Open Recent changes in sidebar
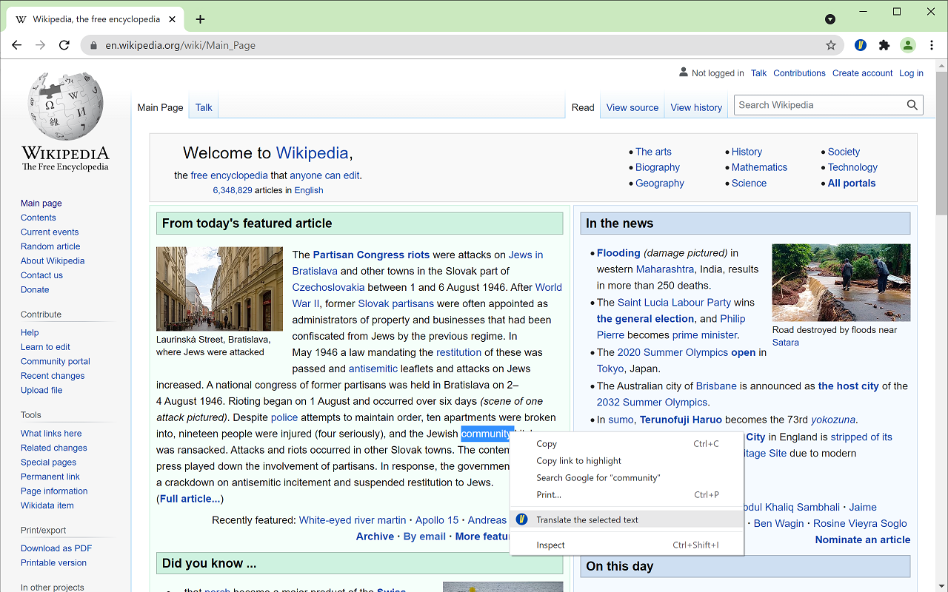 [x=53, y=376]
